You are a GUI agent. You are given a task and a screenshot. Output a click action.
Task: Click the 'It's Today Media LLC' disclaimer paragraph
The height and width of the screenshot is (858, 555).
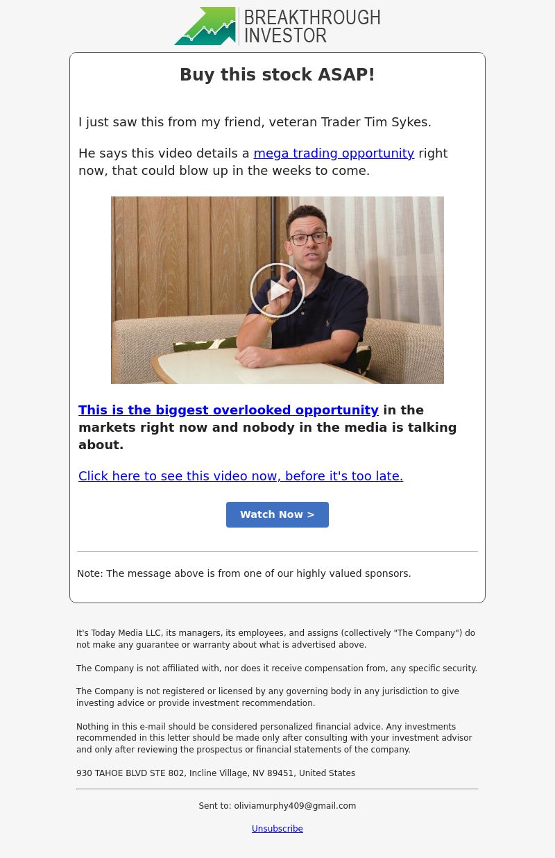[276, 639]
